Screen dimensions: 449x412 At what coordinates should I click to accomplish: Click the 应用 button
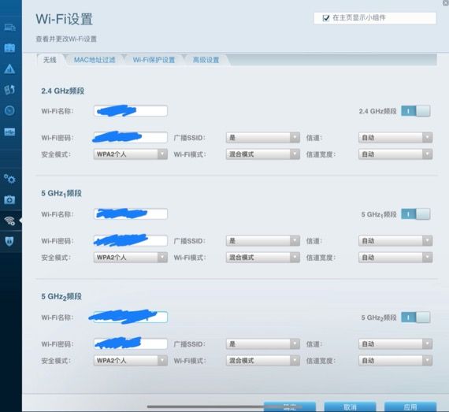(410, 406)
